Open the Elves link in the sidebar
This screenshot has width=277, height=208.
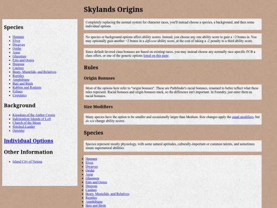click(x=16, y=41)
